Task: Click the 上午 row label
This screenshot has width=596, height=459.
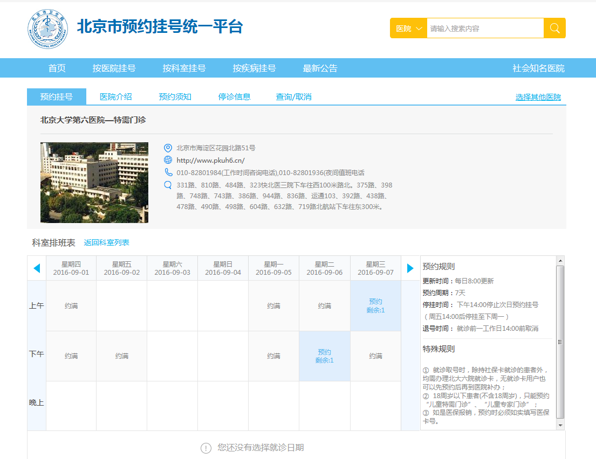Action: point(37,305)
